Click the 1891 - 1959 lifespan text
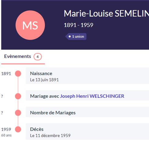 (78, 25)
